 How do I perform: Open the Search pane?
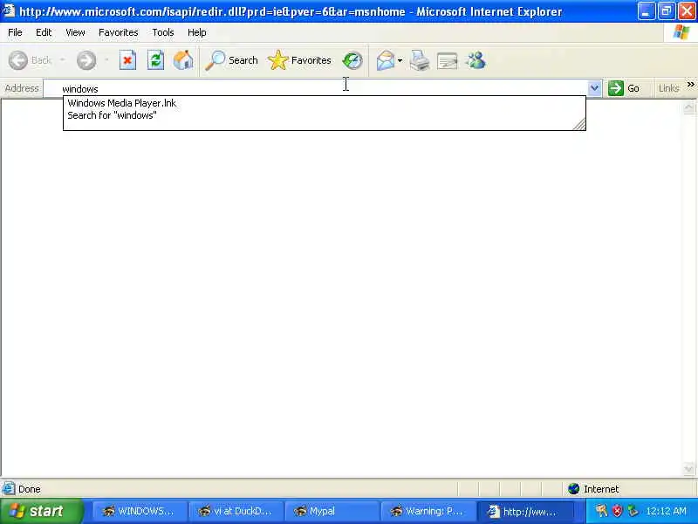tap(231, 60)
